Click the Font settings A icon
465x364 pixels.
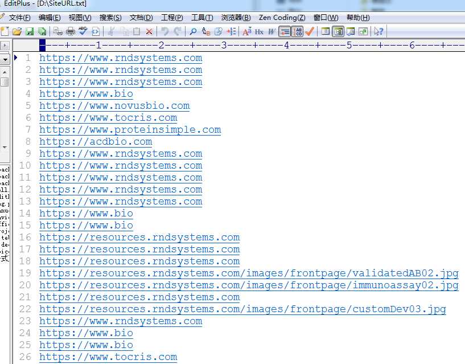(247, 31)
